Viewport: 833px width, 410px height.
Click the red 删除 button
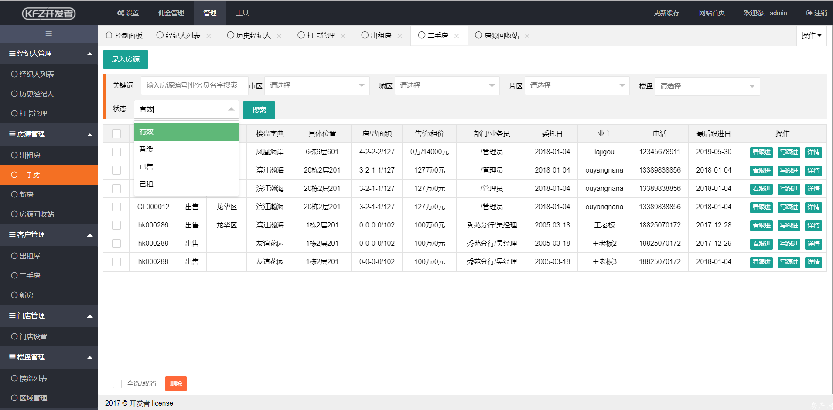(x=176, y=384)
